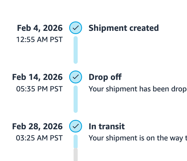Click the checkmark icon beside Shipment created
This screenshot has height=161, width=187.
76,28
